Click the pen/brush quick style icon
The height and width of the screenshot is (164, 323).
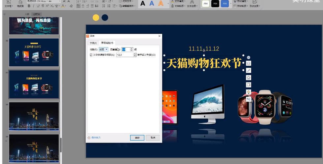pyautogui.click(x=249, y=71)
